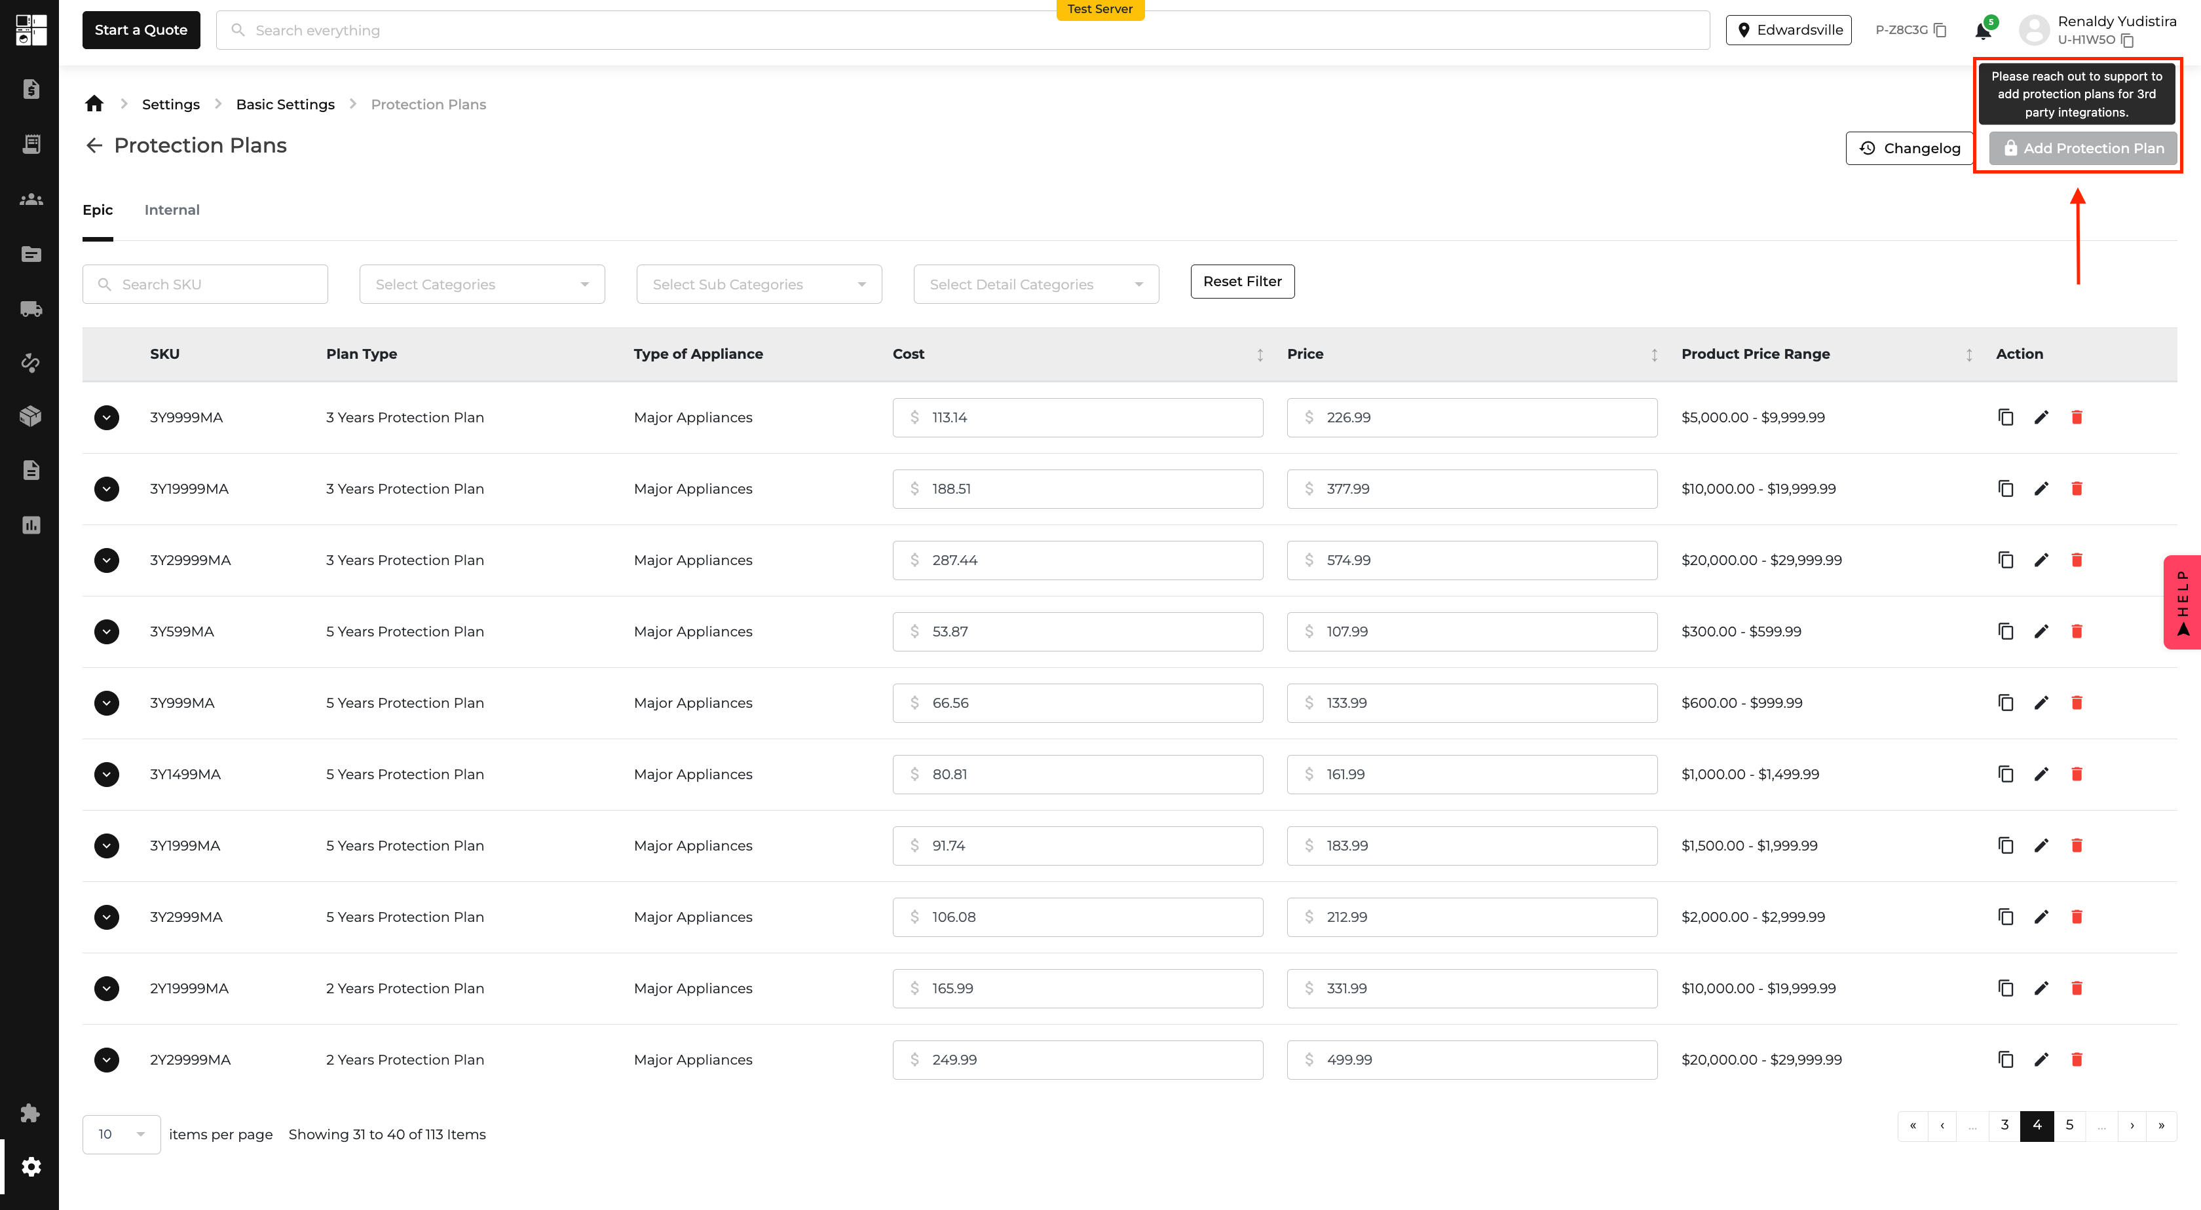2201x1210 pixels.
Task: Open the Settings breadcrumb
Action: pyautogui.click(x=171, y=104)
